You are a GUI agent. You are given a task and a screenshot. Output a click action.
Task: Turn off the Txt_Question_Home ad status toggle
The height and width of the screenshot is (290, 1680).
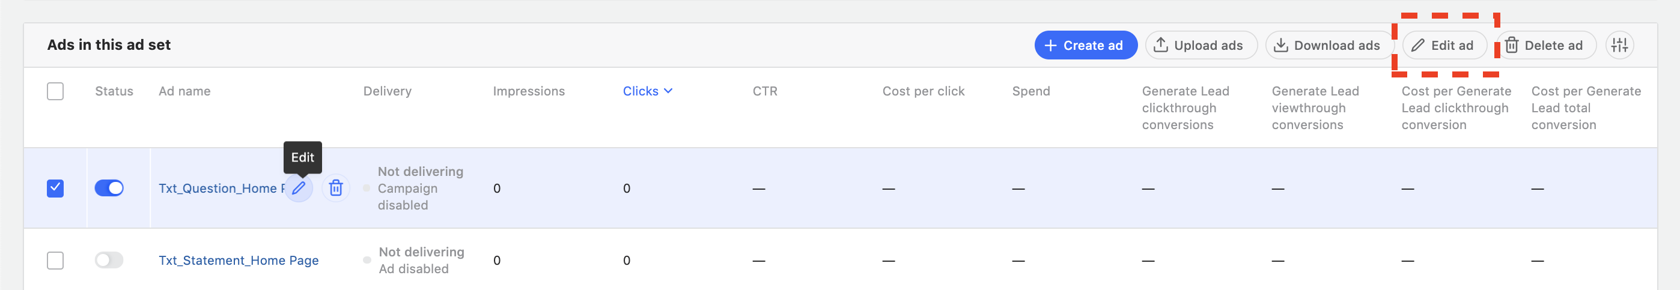109,189
